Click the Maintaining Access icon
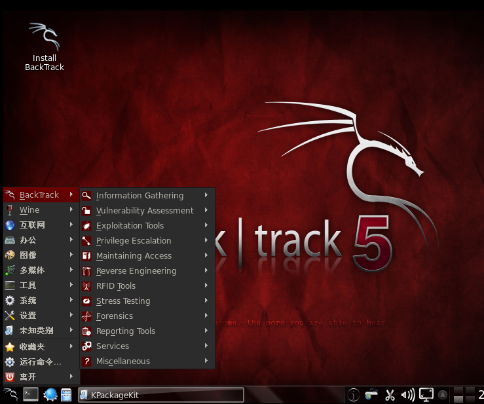This screenshot has width=484, height=404. [x=86, y=256]
